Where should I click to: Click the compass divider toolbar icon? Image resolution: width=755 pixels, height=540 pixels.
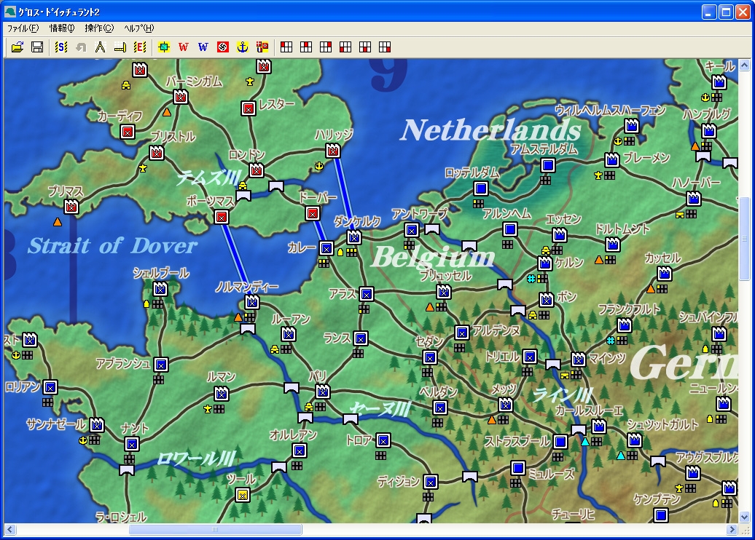tap(100, 47)
